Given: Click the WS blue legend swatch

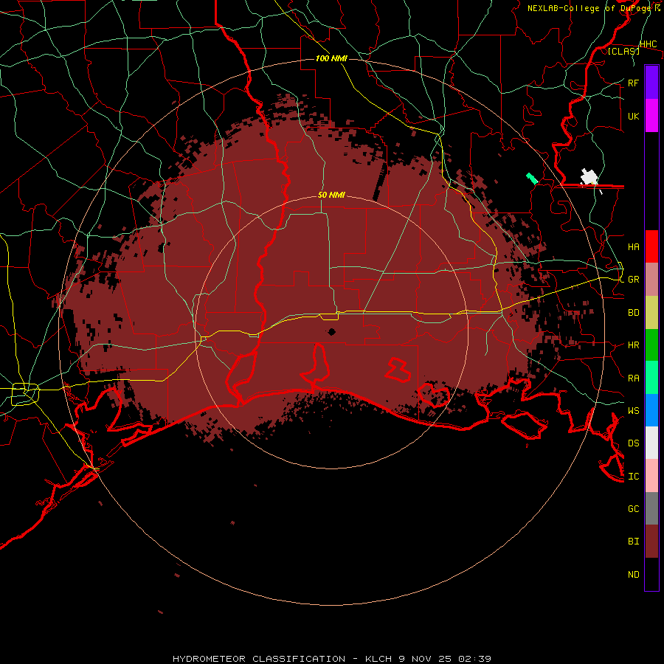Looking at the screenshot, I should coord(651,410).
